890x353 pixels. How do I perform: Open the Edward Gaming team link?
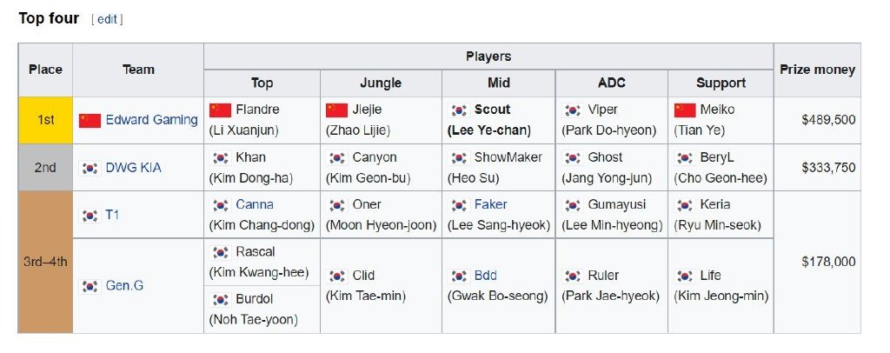tap(151, 120)
